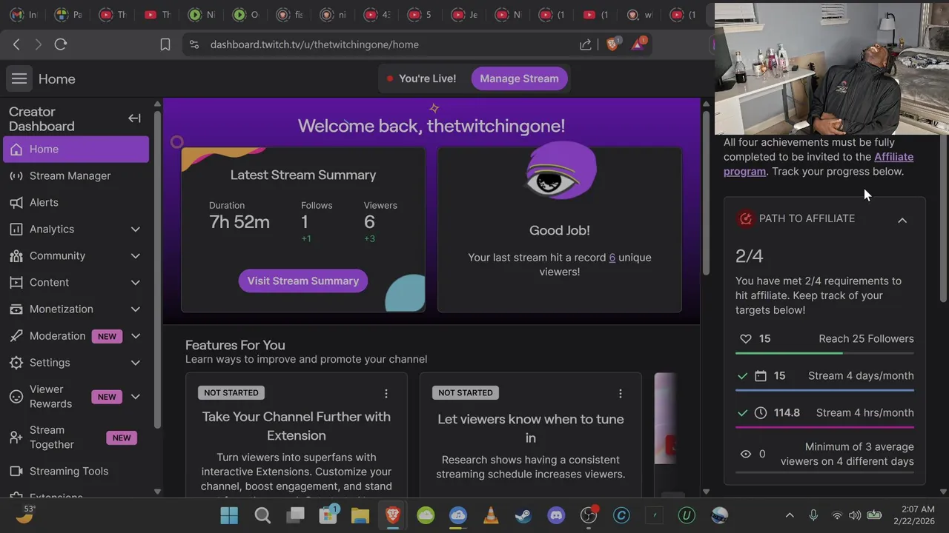Click the right panel vertical scrollbar
This screenshot has height=533, width=949.
pyautogui.click(x=944, y=218)
